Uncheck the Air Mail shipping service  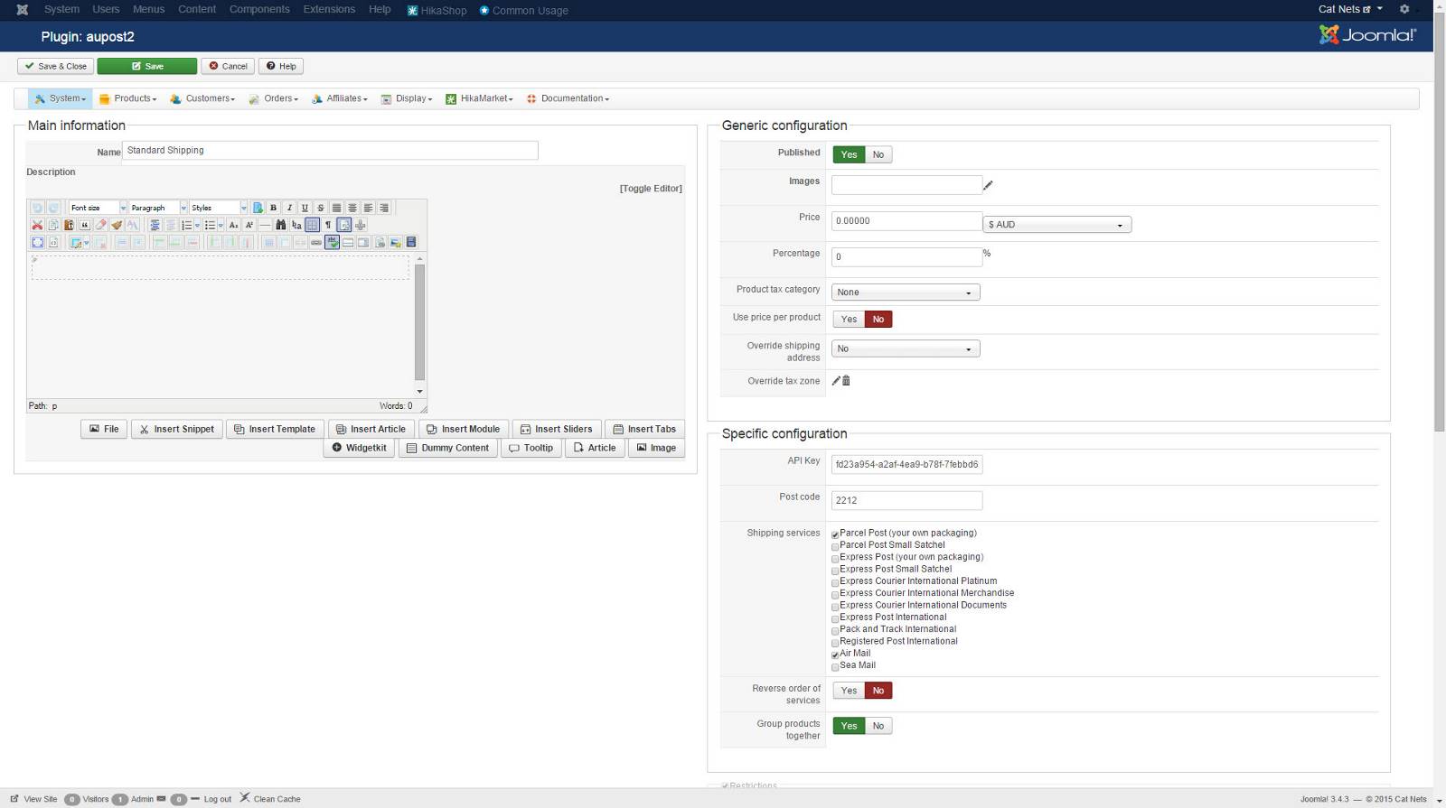(835, 655)
